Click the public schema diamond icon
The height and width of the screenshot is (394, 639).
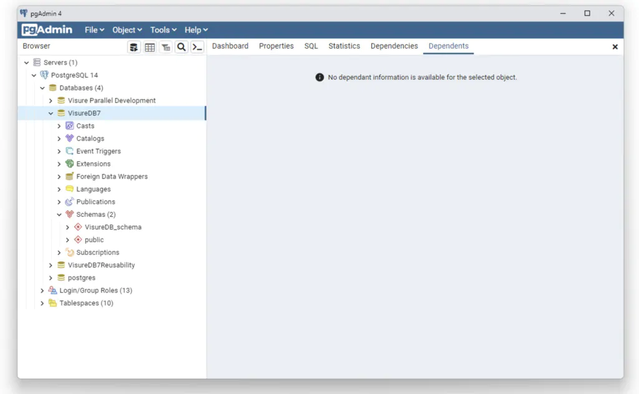(78, 240)
